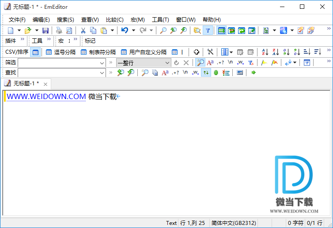Click the Find magnifier icon in main toolbar
333x228 pixels.
pyautogui.click(x=163, y=30)
